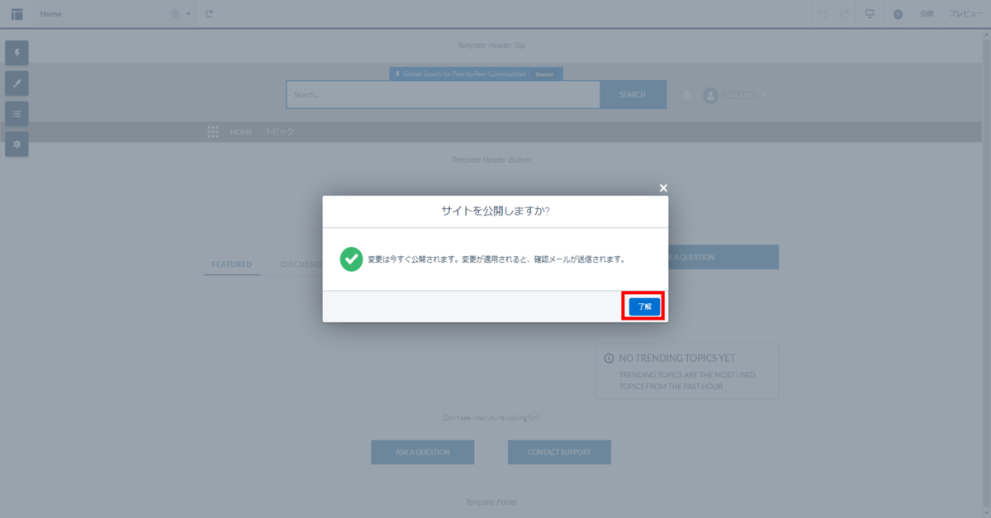This screenshot has height=518, width=991.
Task: Click the 変更は今すぐ公開されます message text
Action: point(496,259)
